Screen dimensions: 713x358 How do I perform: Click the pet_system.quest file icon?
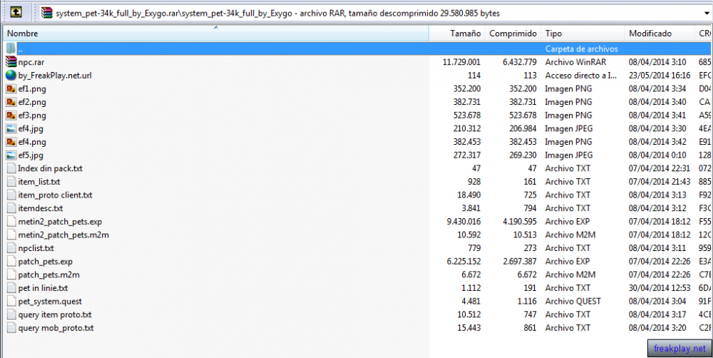pos(11,301)
